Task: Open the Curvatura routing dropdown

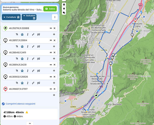Action: [x=11, y=17]
